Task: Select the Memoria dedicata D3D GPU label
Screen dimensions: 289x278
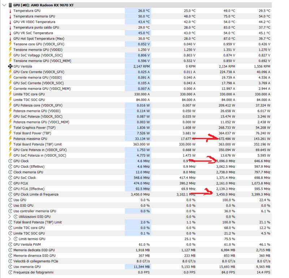Action: coord(34,250)
